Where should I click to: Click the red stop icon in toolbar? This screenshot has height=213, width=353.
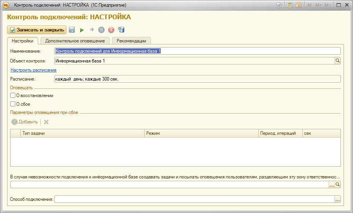click(111, 30)
